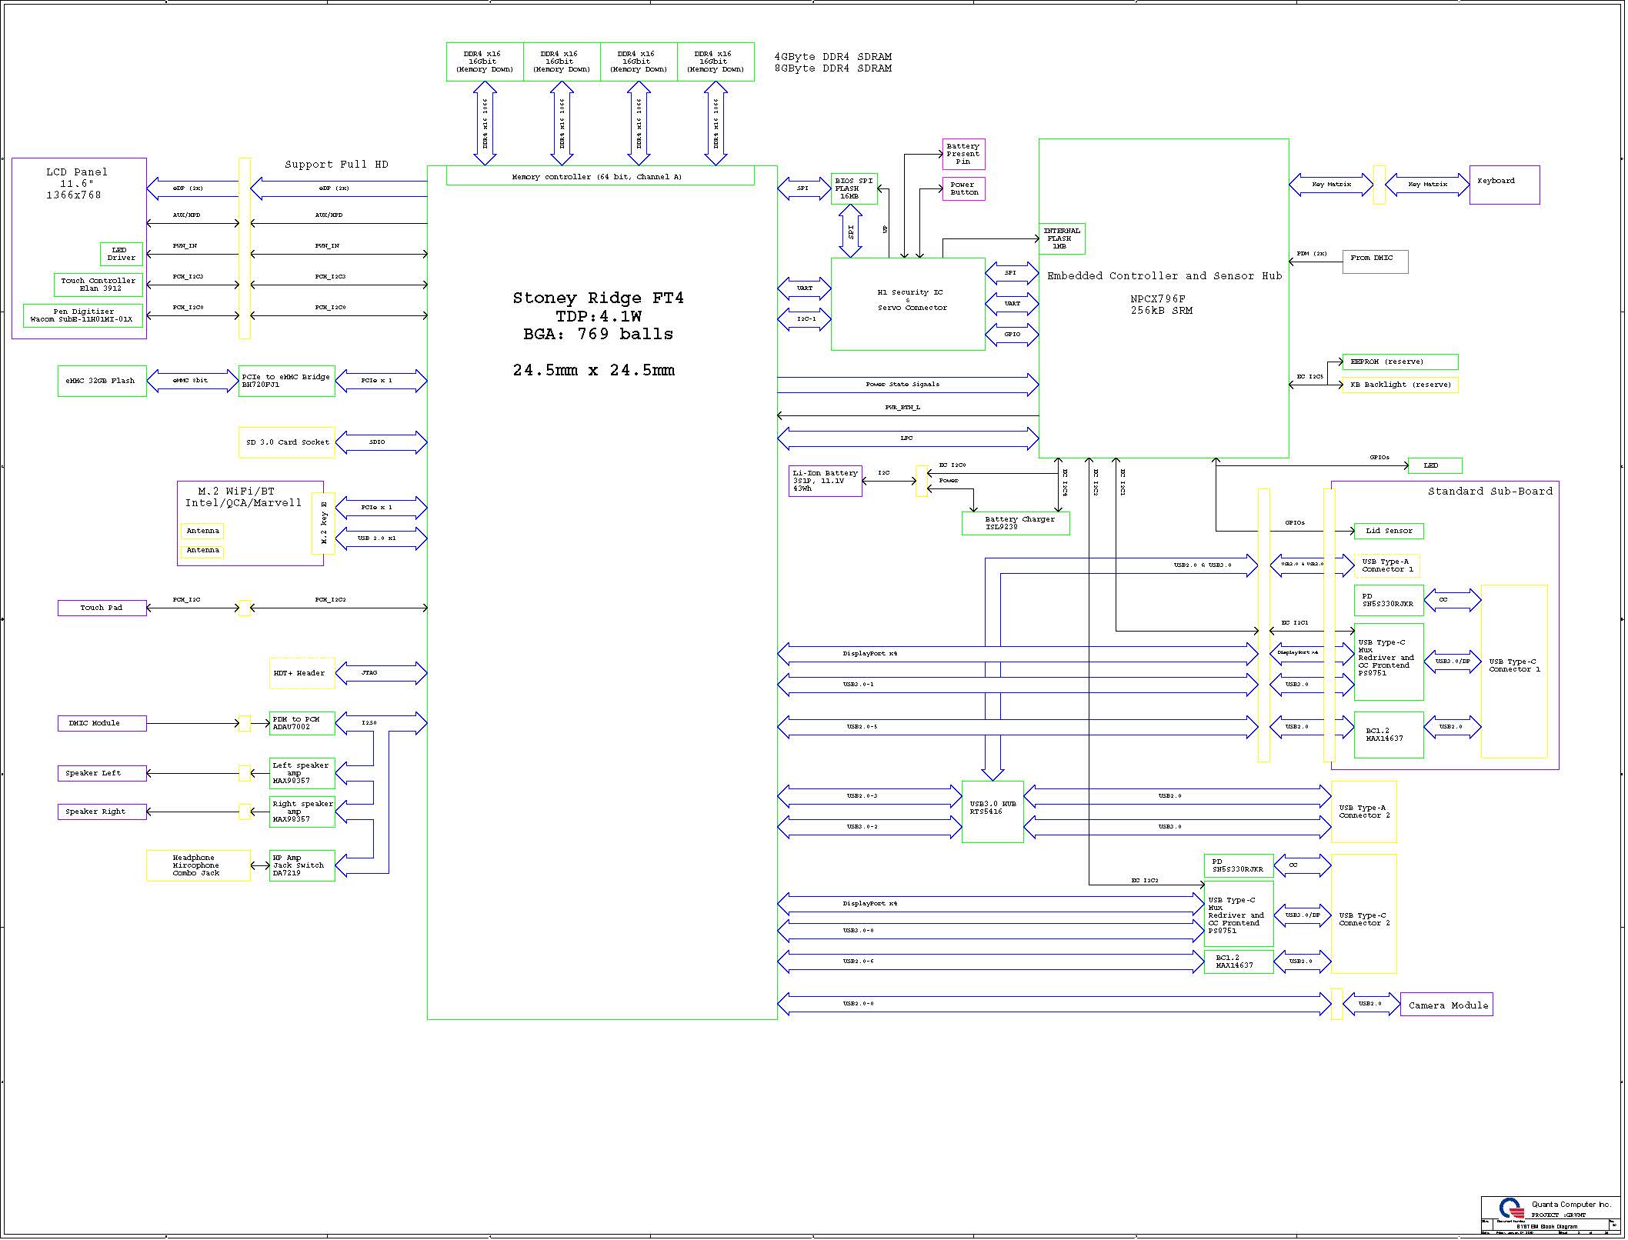
Task: Select the SD 3.0 Card Socket block
Action: (x=287, y=442)
